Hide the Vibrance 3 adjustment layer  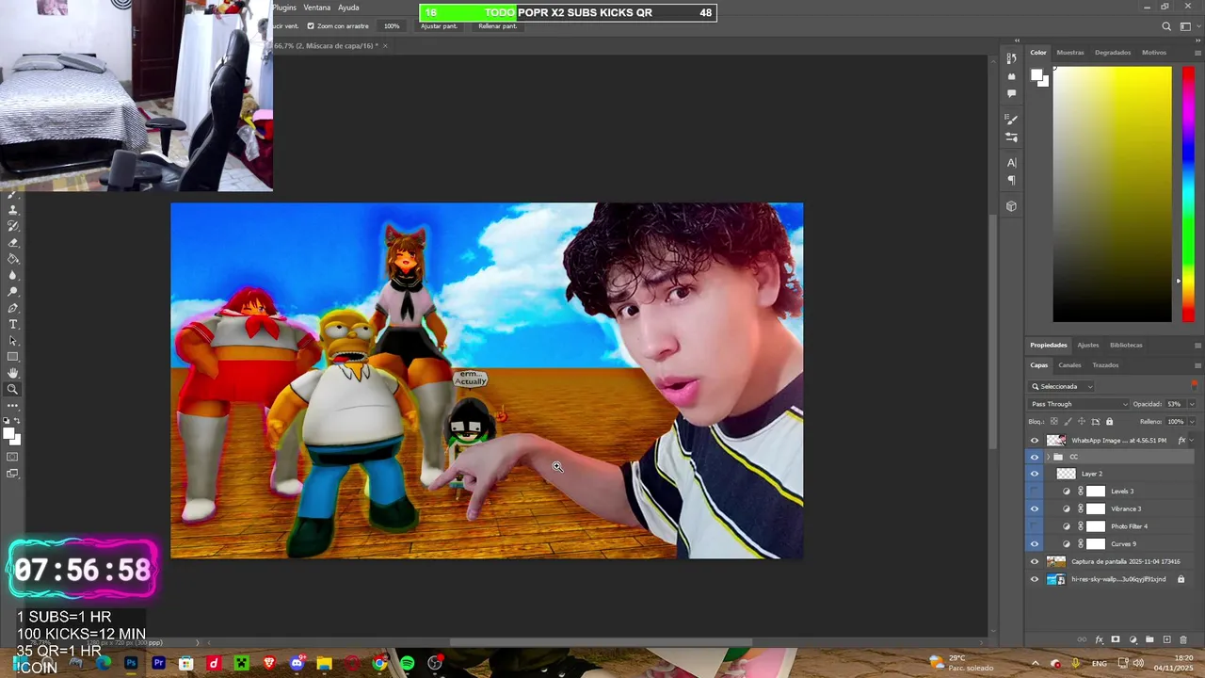(1035, 508)
